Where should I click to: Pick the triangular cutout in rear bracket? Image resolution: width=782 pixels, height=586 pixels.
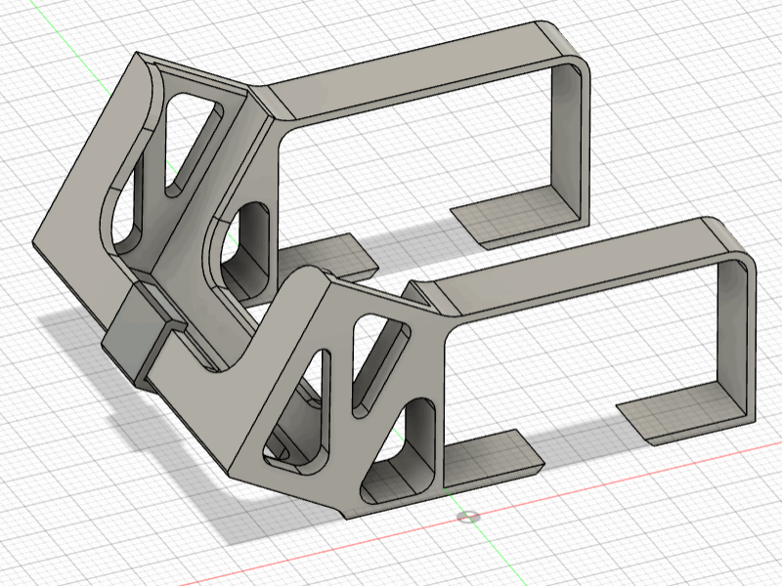(190, 143)
